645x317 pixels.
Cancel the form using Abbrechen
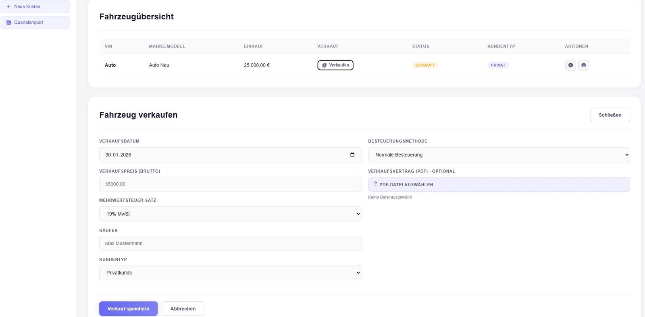pyautogui.click(x=183, y=309)
